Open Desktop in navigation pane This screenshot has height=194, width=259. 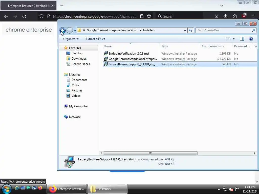point(77,53)
